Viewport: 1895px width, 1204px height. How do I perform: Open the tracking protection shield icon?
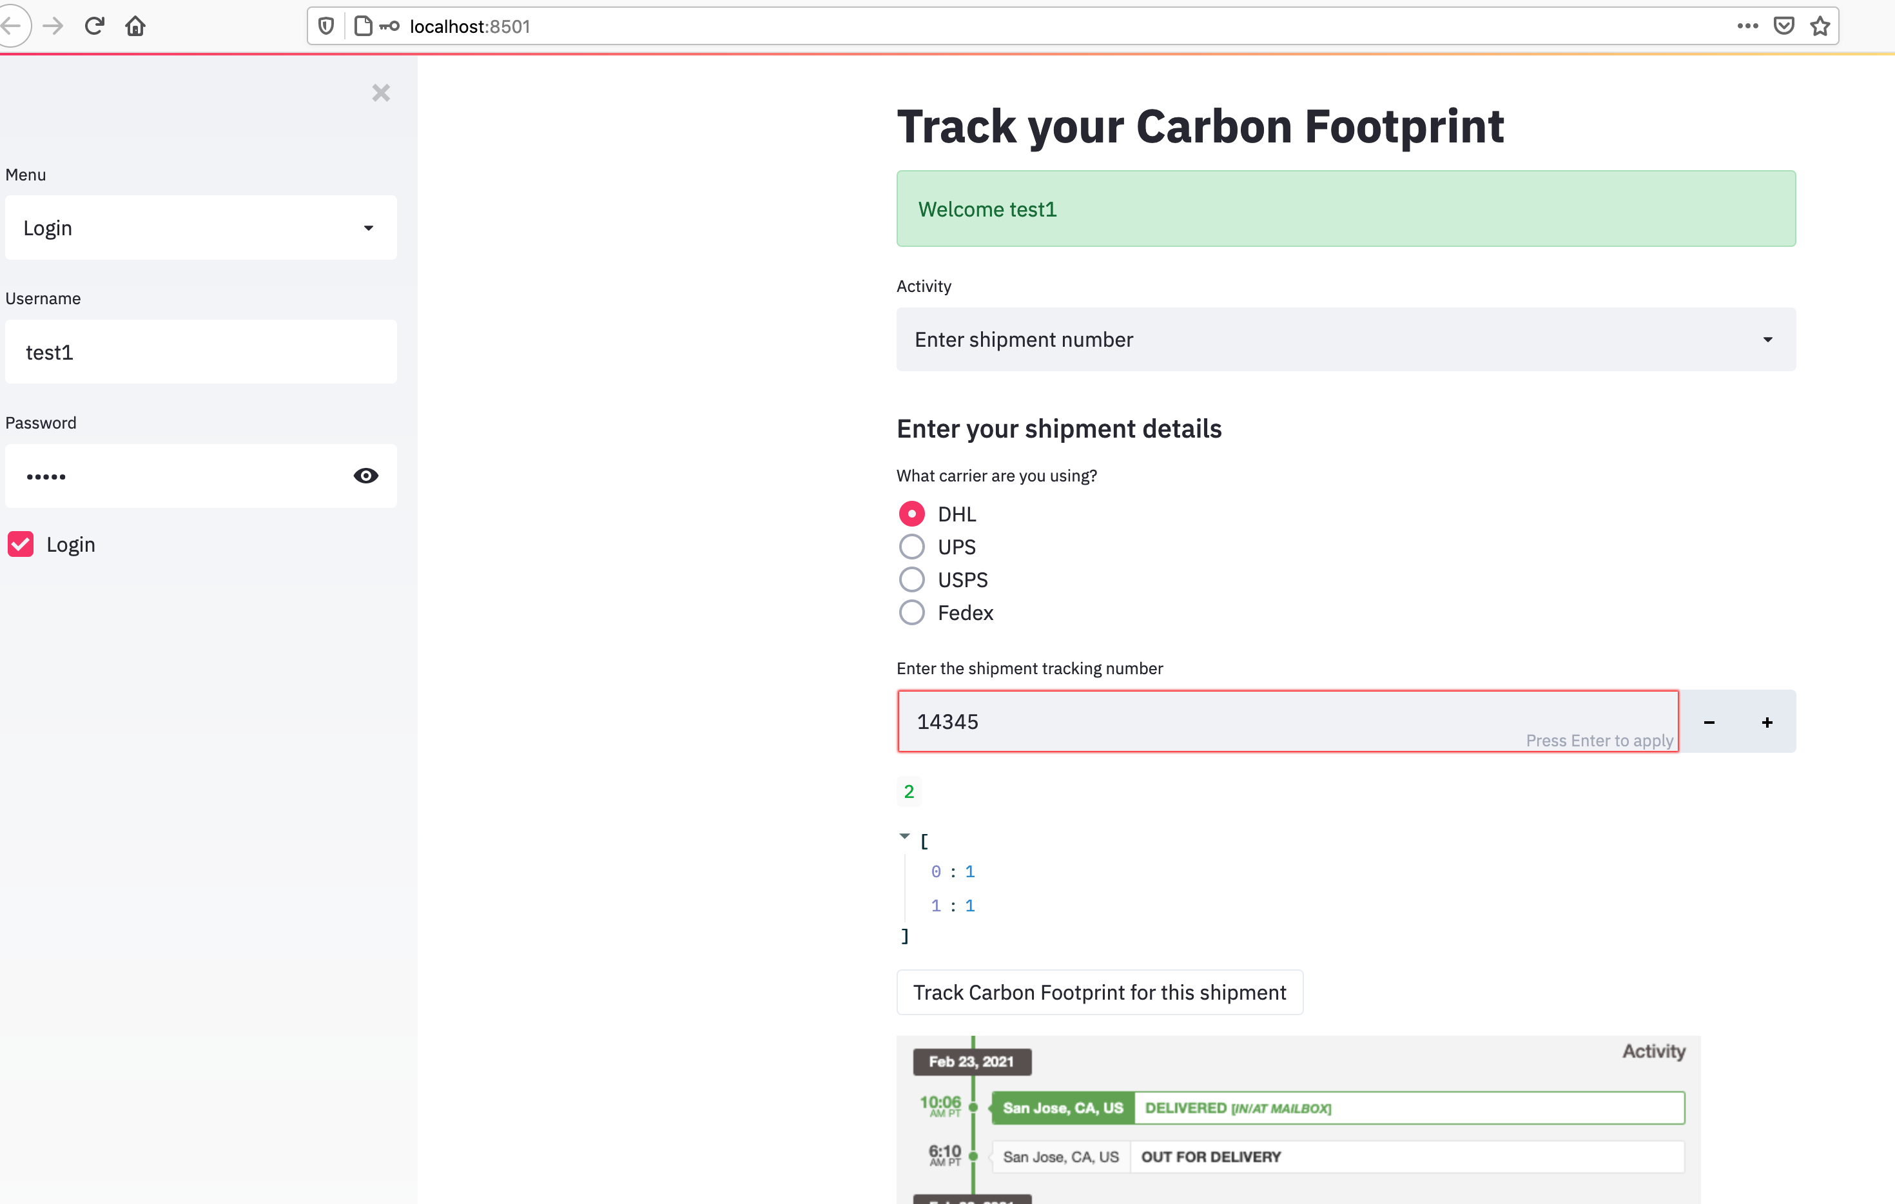327,26
